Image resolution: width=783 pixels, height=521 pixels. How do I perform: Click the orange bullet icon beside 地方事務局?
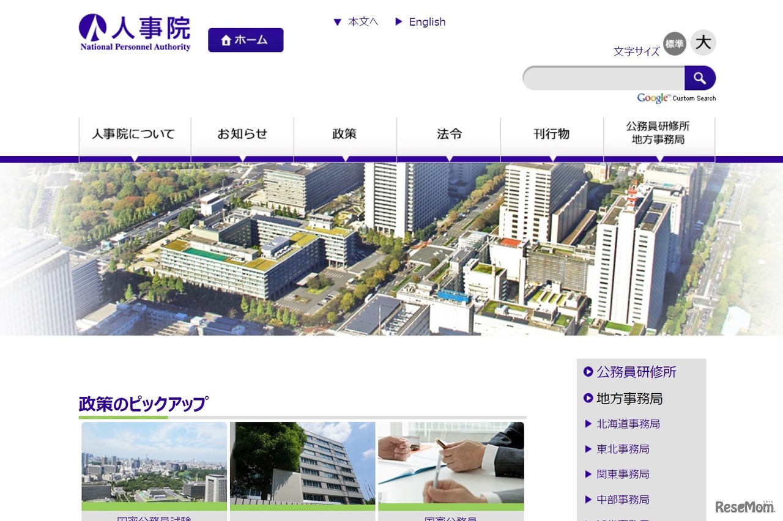pyautogui.click(x=587, y=399)
